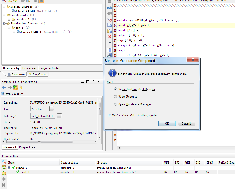Toggle line comment with the // icon

110,44
